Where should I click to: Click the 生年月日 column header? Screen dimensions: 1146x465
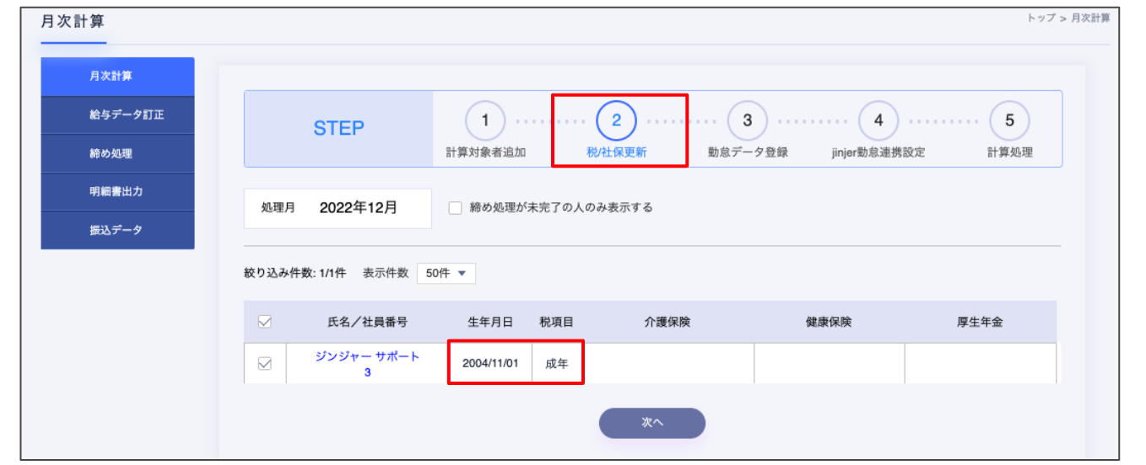pyautogui.click(x=490, y=322)
